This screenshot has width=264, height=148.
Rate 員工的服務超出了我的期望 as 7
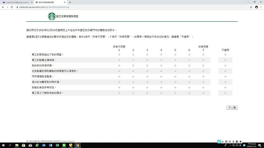pyautogui.click(x=203, y=55)
